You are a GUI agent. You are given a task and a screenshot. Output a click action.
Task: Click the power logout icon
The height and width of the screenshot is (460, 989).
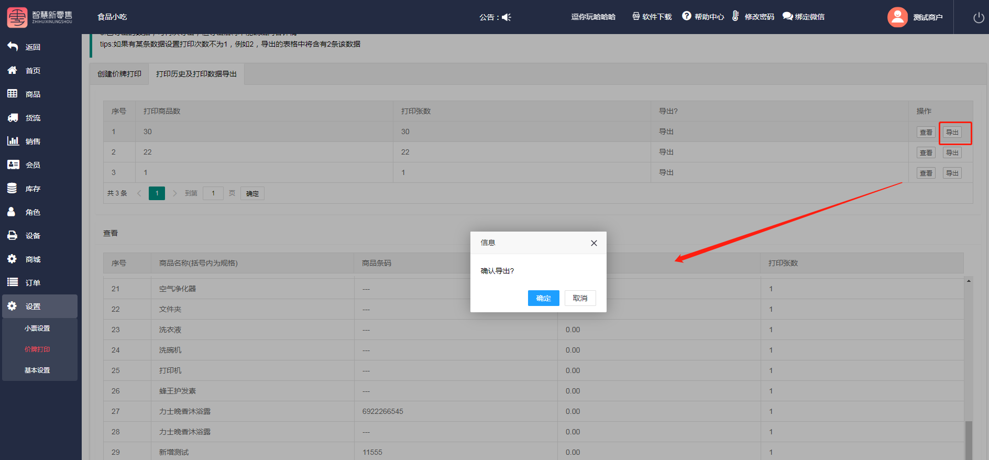979,17
